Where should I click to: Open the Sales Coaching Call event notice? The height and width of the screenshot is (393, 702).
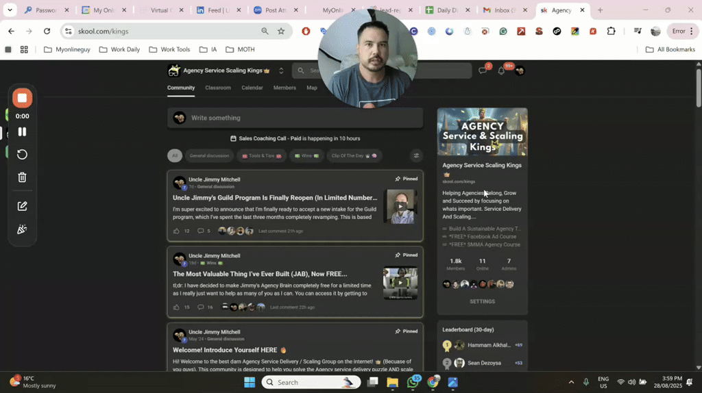coord(295,138)
